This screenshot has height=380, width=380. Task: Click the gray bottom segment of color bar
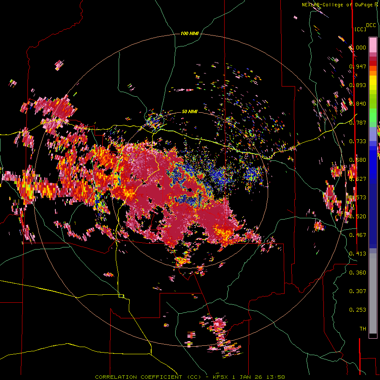coord(373,293)
